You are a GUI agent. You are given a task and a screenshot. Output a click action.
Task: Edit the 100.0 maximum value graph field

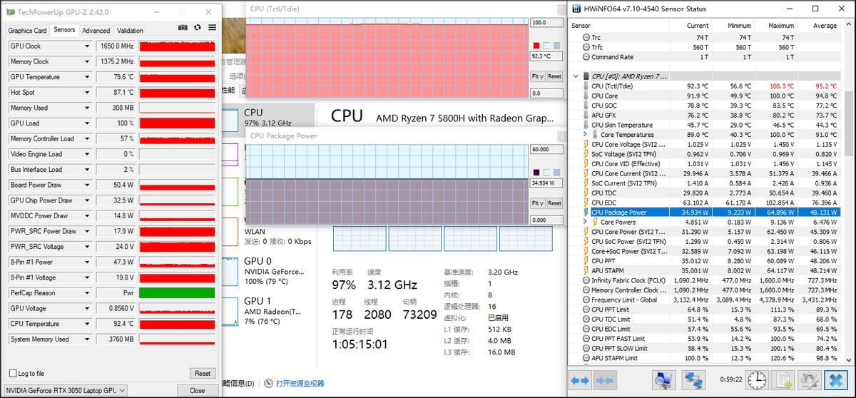[x=546, y=23]
